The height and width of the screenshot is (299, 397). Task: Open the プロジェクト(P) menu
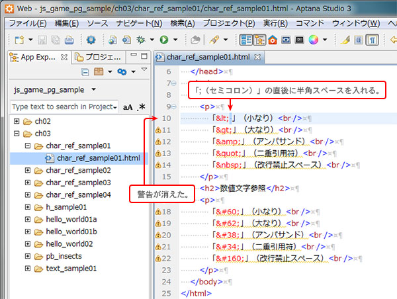pos(229,24)
